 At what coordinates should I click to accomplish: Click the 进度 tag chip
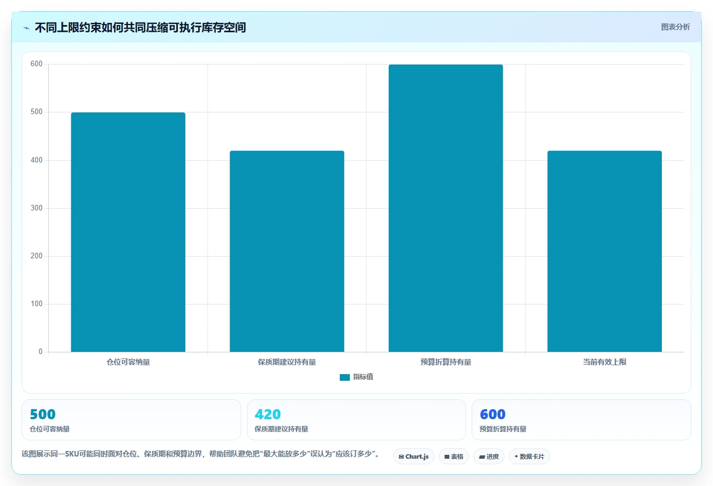coord(489,456)
